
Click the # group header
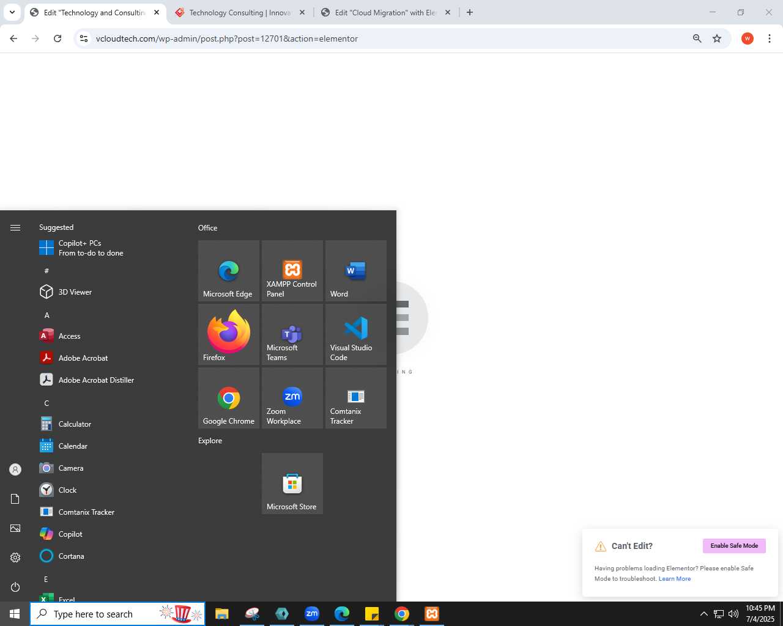[x=46, y=271]
